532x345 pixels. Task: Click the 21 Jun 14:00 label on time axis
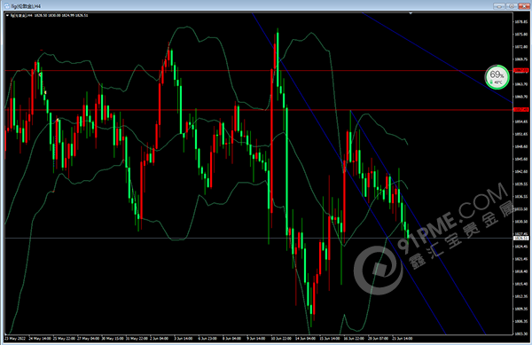[403, 338]
